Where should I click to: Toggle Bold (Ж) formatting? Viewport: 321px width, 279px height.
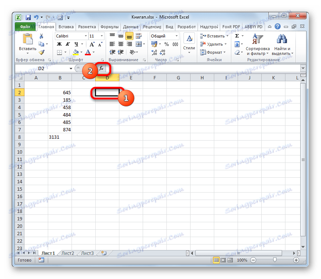(59, 44)
